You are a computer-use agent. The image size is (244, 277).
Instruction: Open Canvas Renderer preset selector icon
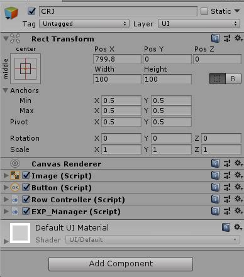point(227,163)
